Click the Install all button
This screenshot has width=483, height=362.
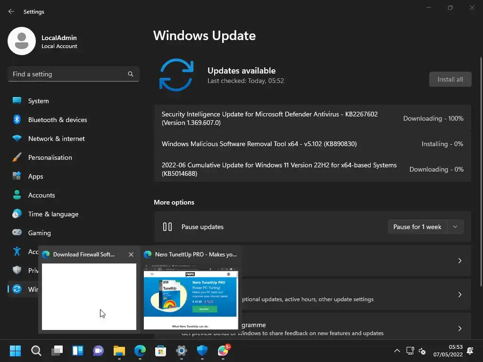click(x=450, y=79)
